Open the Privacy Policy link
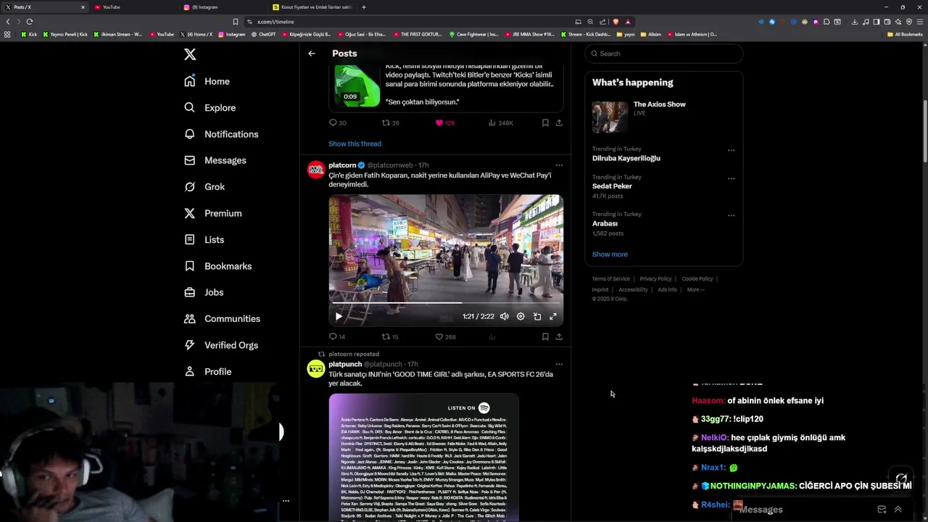 (655, 279)
